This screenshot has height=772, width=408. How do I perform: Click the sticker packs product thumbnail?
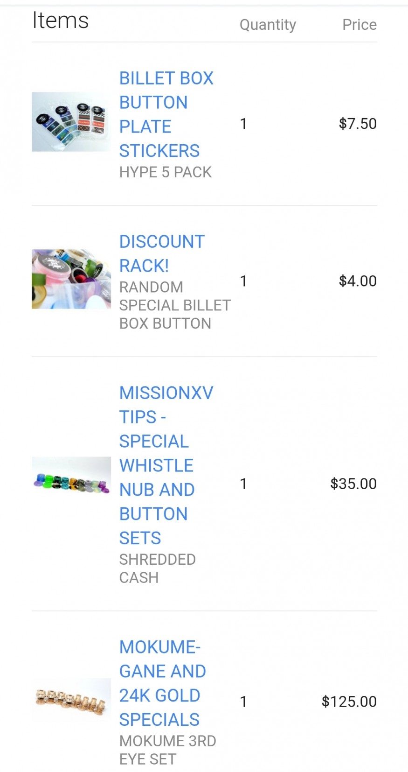pyautogui.click(x=71, y=122)
